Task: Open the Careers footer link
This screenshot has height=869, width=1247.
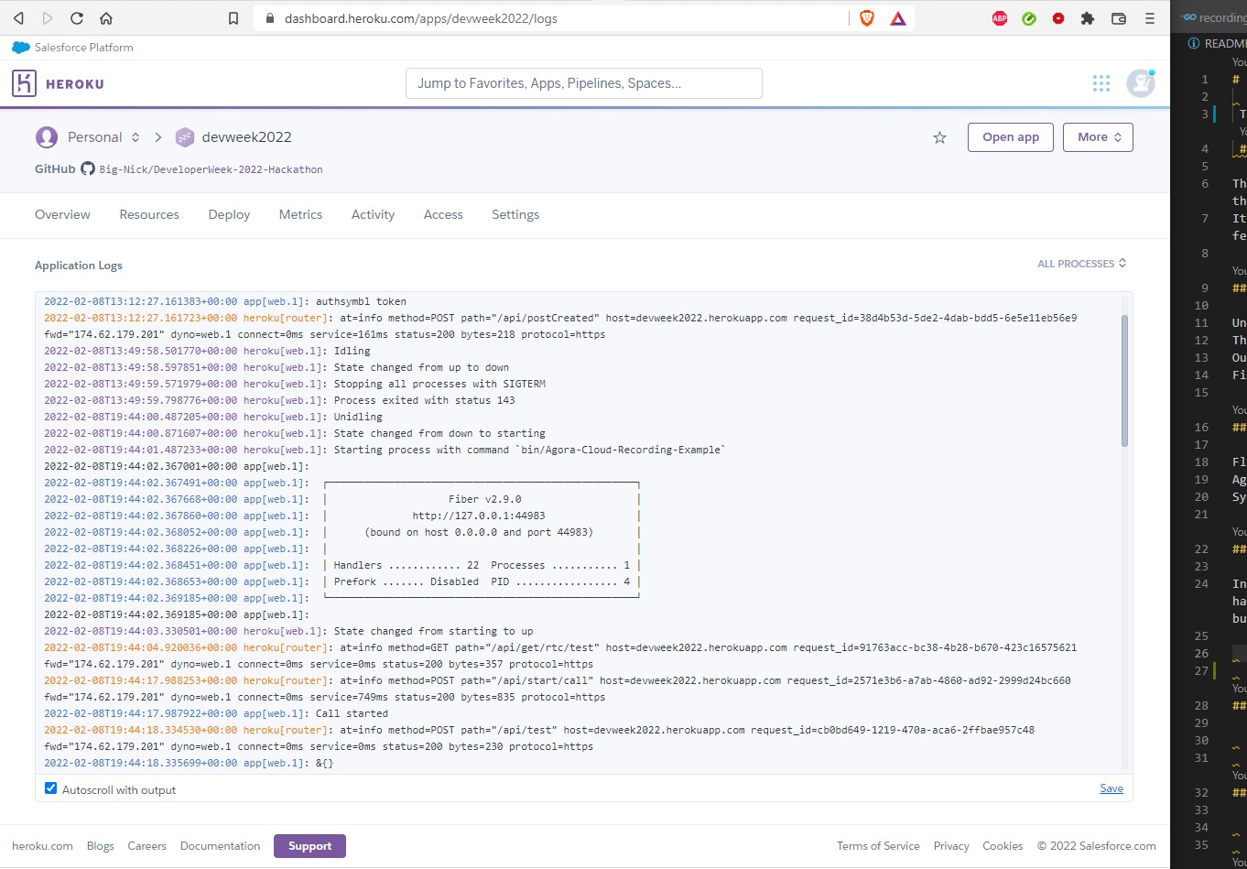Action: 146,846
